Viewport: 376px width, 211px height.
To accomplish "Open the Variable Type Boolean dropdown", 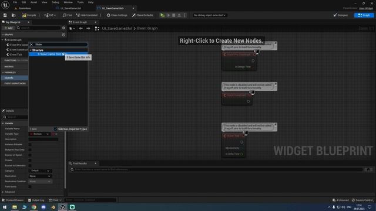I will click(39, 134).
